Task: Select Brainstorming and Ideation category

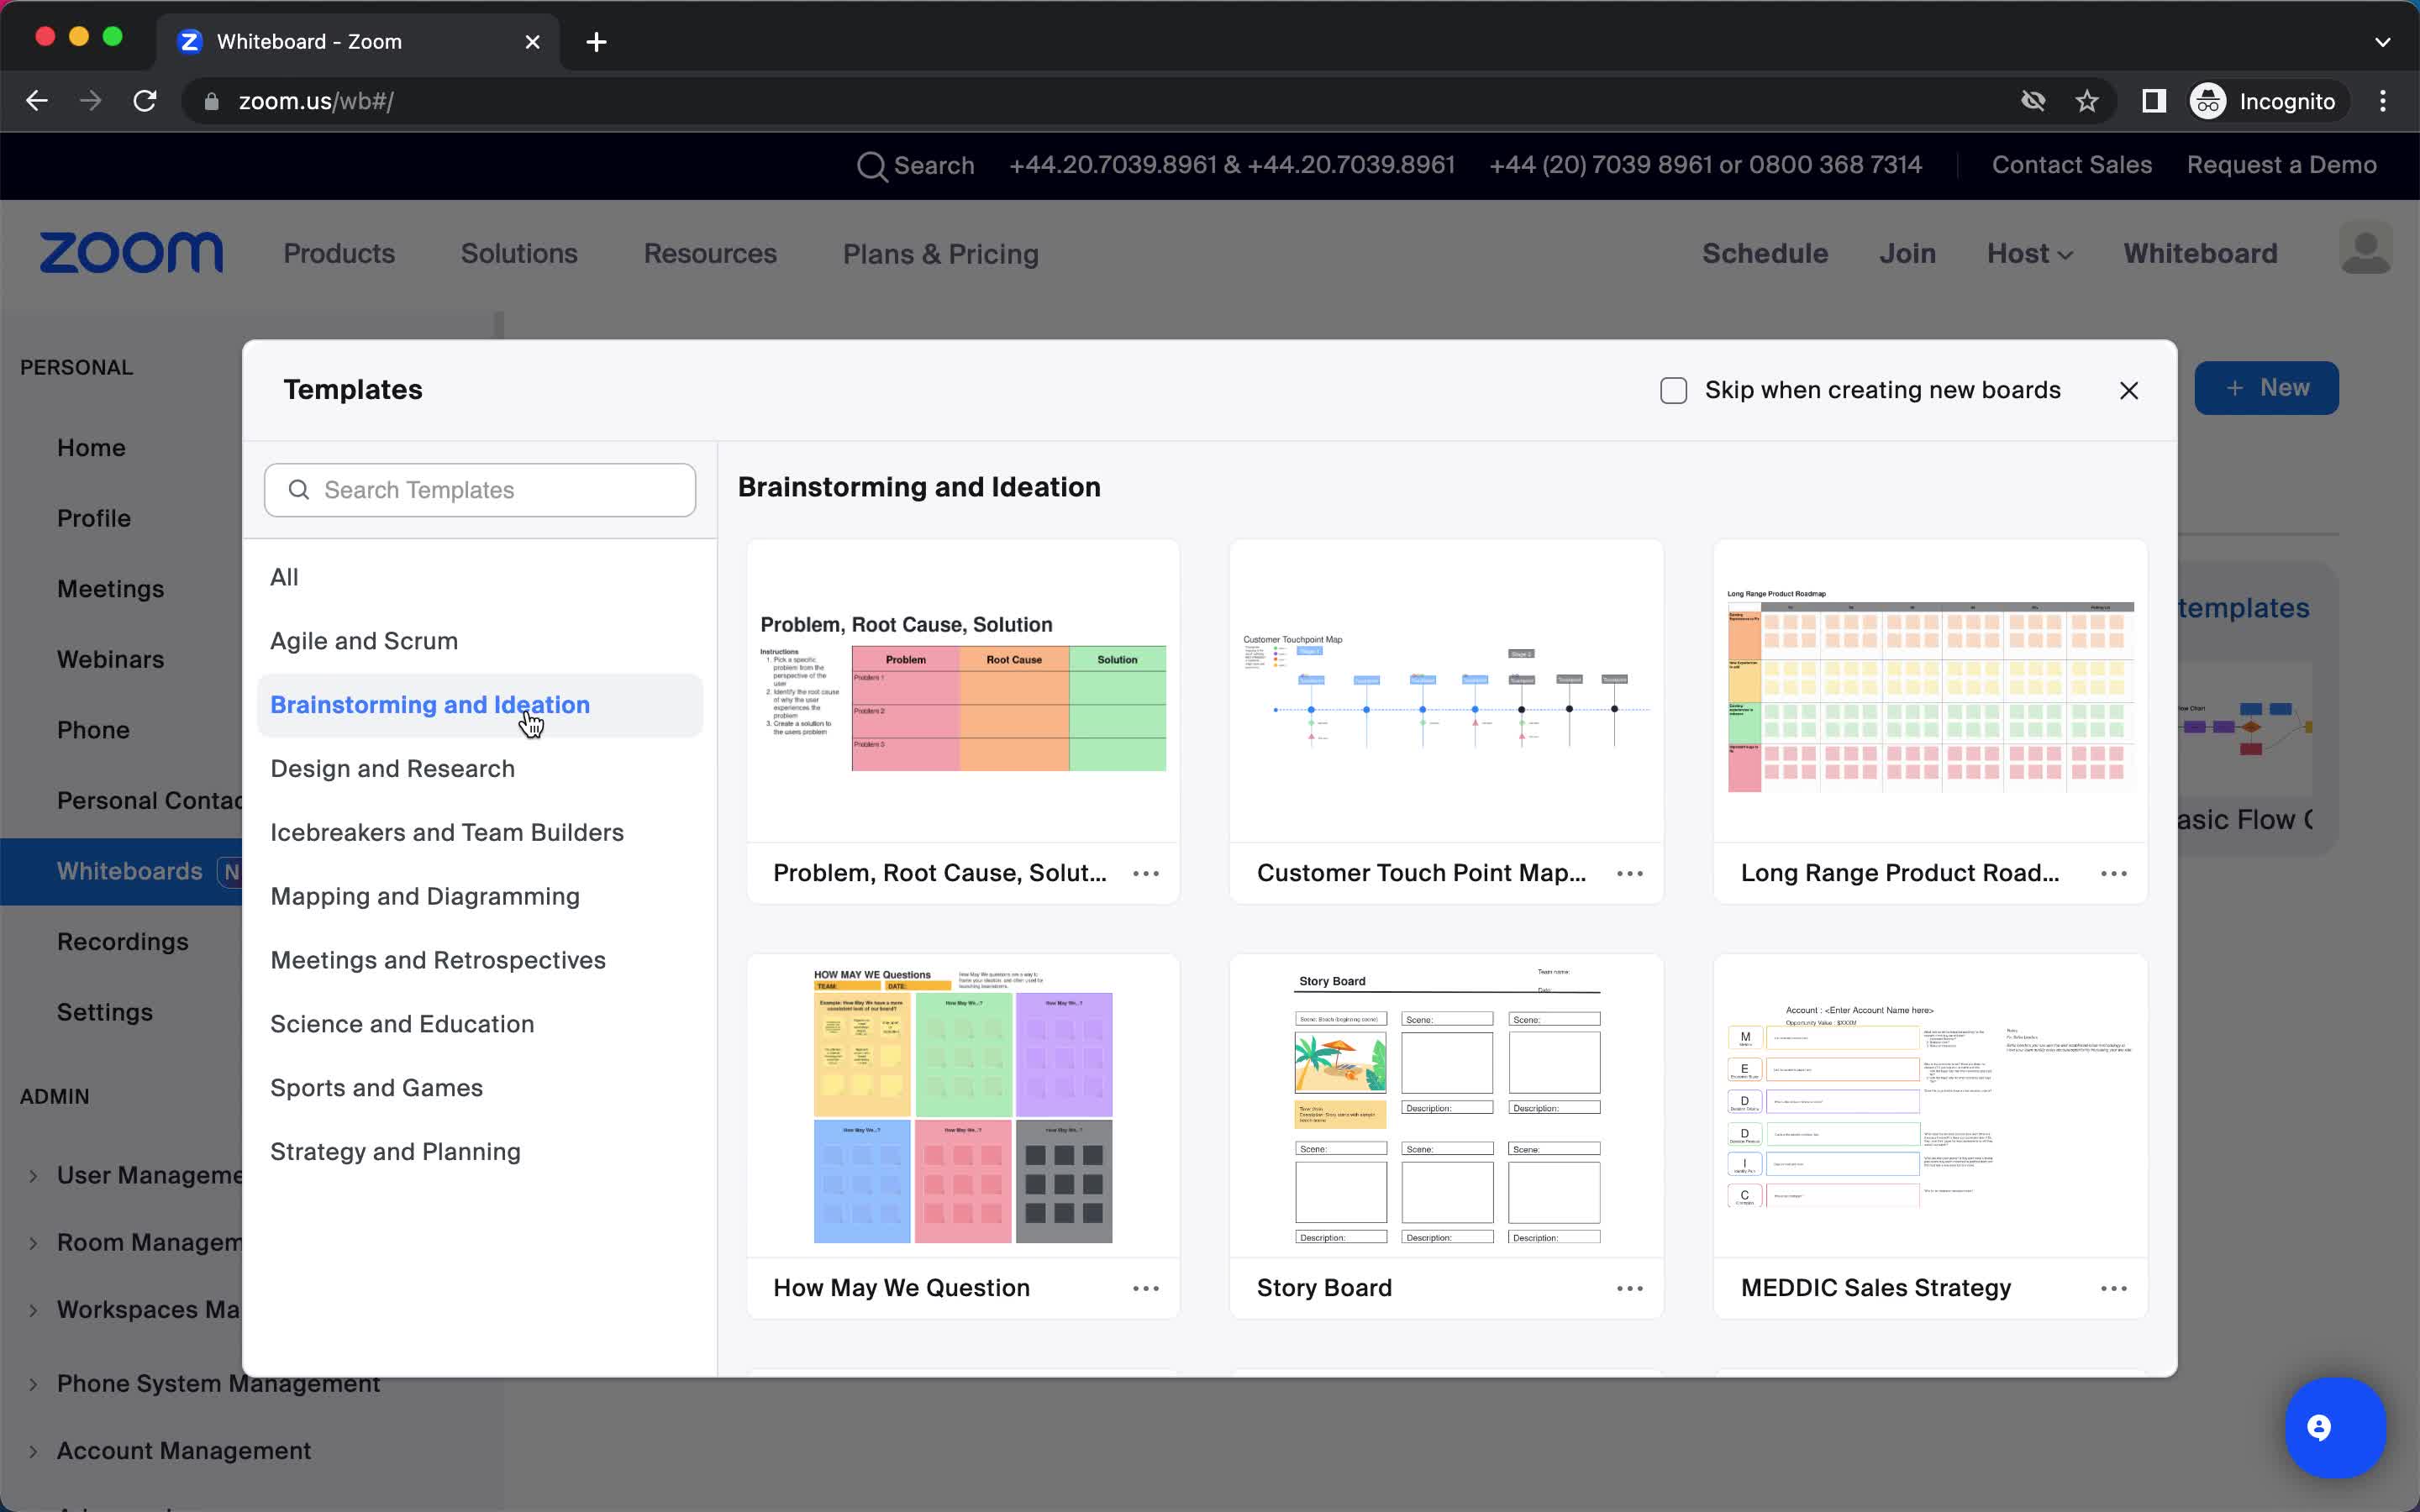Action: coord(480,706)
